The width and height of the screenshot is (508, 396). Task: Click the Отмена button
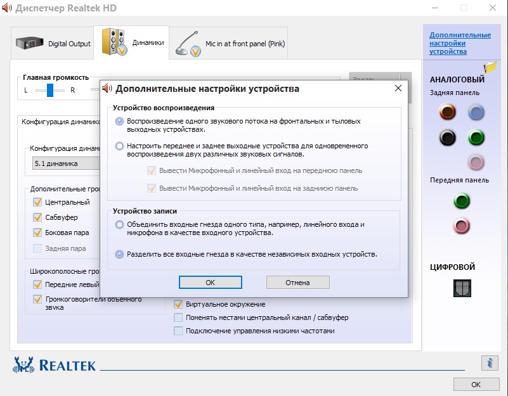[297, 283]
